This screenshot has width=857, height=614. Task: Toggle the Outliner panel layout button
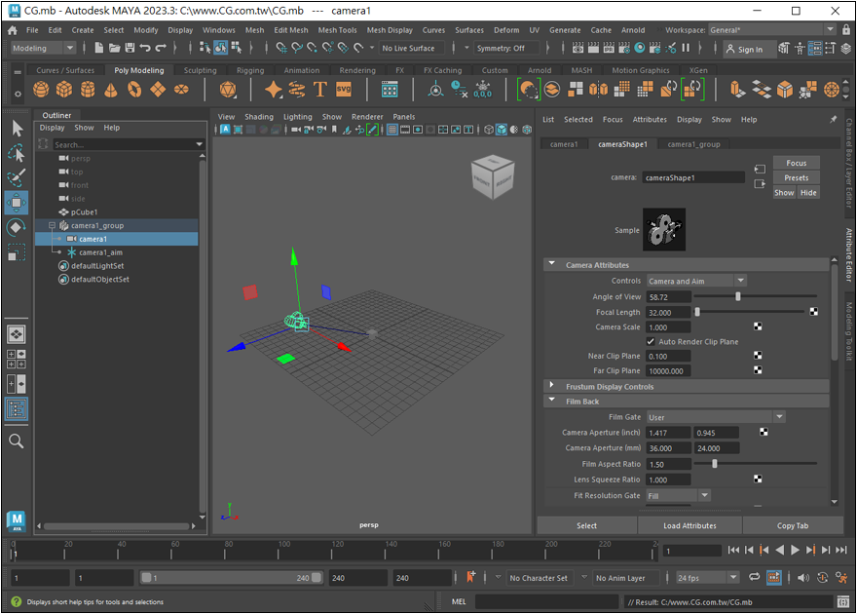tap(17, 409)
